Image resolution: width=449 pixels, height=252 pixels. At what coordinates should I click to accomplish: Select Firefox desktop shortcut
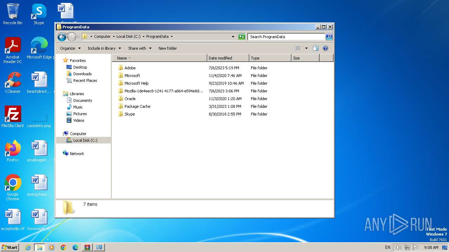click(x=13, y=151)
